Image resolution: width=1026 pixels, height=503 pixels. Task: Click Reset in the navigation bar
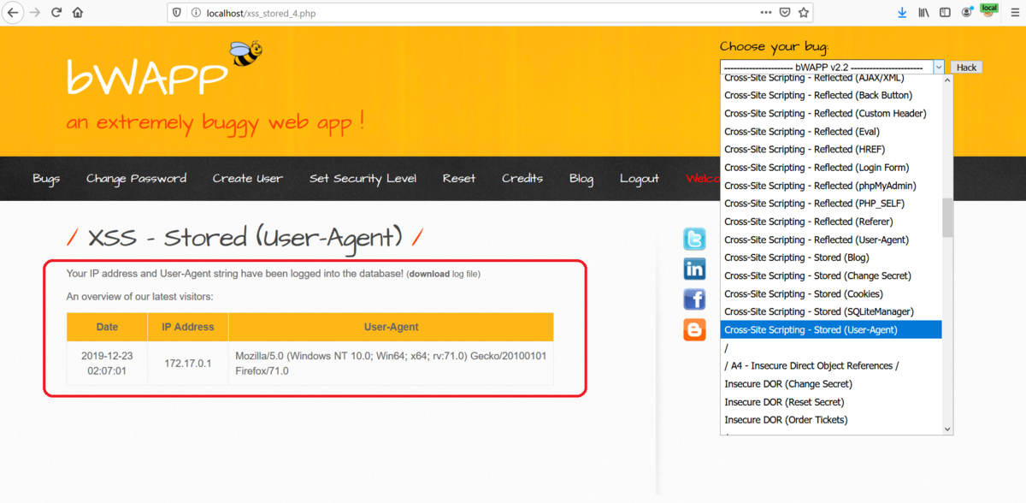click(459, 178)
